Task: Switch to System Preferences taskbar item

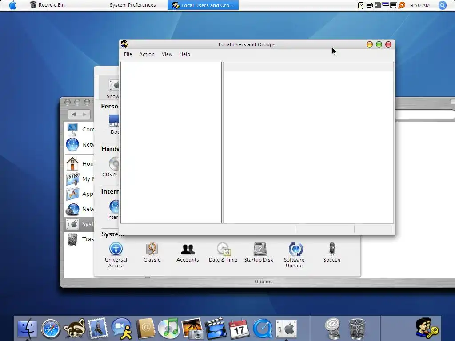Action: tap(132, 5)
